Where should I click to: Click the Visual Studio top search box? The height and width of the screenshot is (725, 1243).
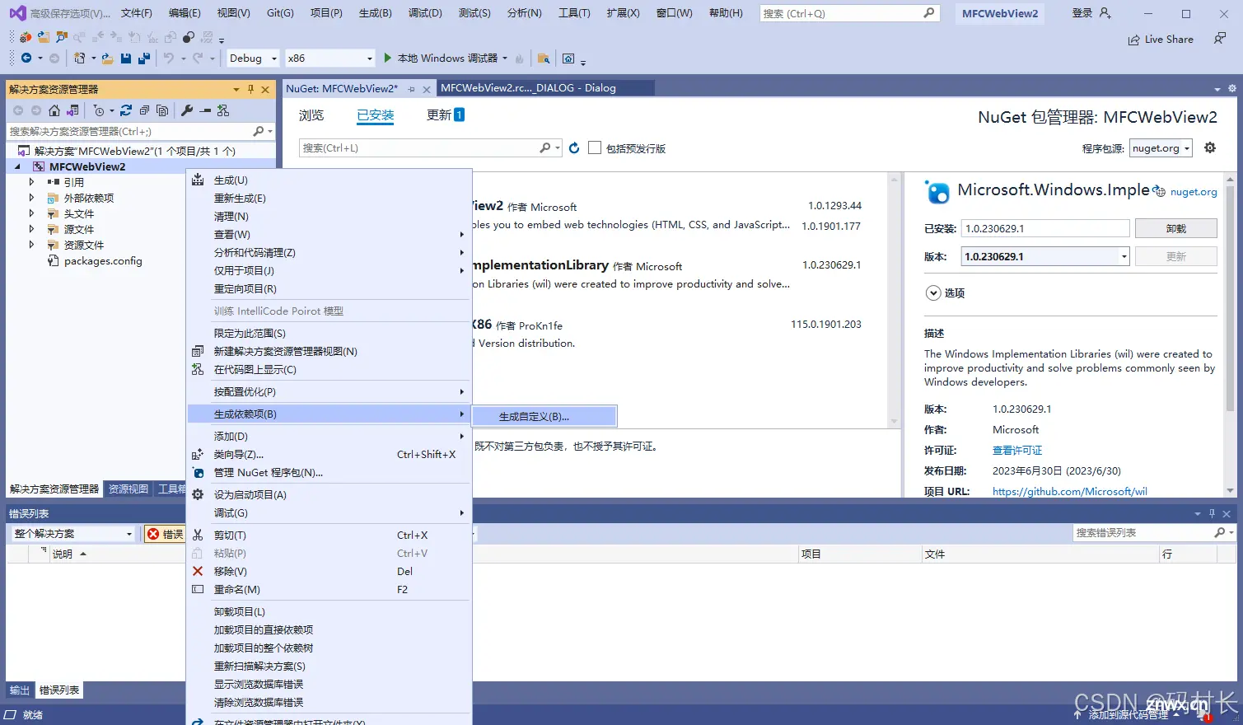point(849,13)
